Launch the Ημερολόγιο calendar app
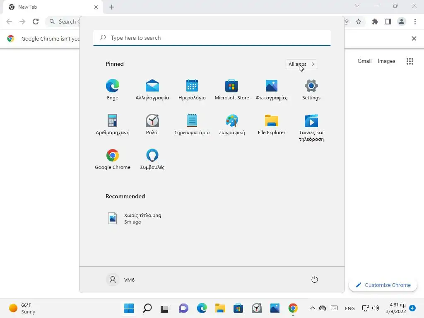The image size is (424, 318). pyautogui.click(x=192, y=90)
